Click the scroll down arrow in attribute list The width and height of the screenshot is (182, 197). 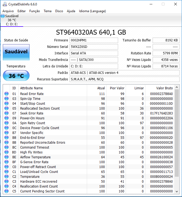point(177,191)
